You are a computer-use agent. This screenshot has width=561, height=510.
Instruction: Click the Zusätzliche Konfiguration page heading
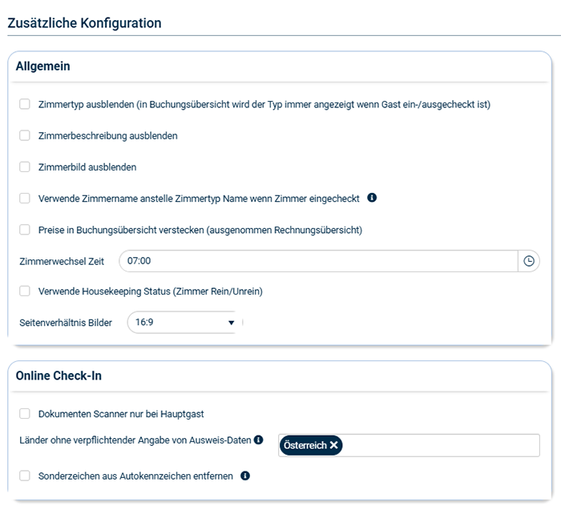coord(84,23)
